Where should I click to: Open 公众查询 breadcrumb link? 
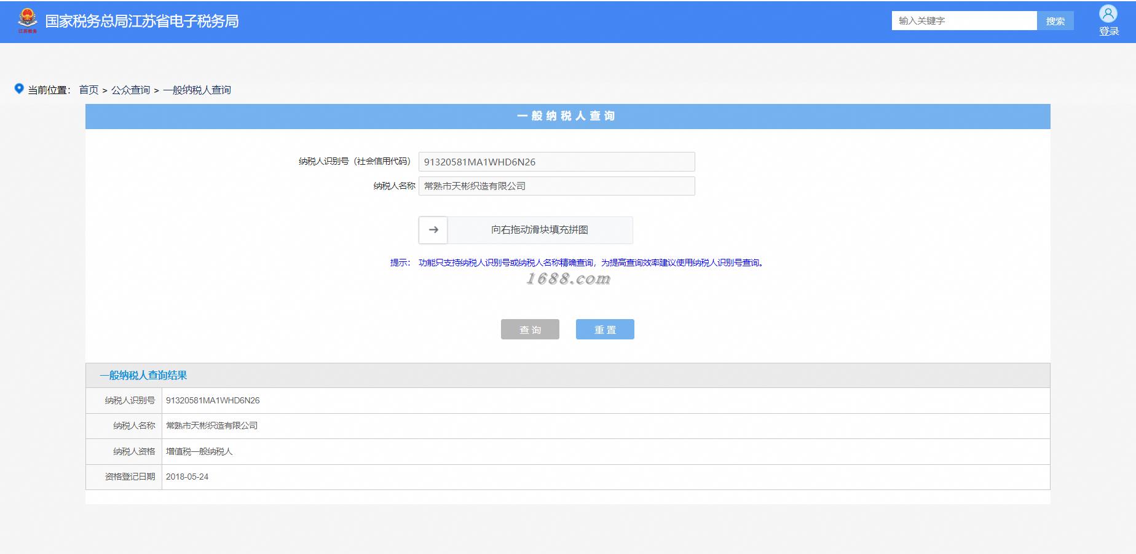(130, 90)
